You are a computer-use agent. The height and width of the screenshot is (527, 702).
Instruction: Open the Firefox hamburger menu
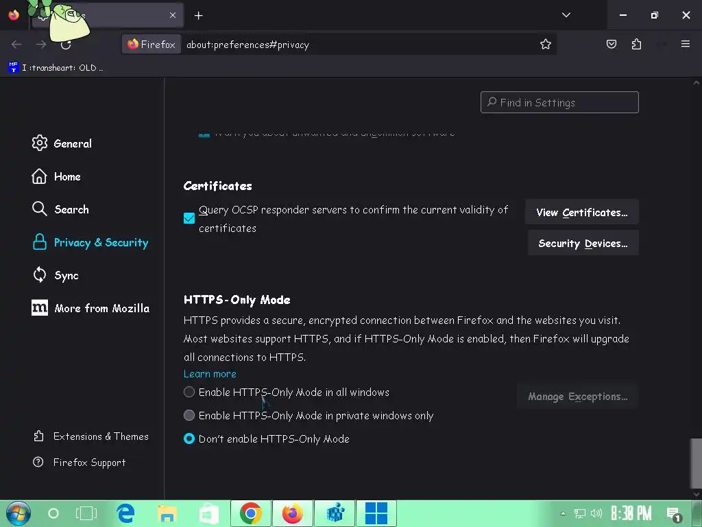tap(686, 45)
